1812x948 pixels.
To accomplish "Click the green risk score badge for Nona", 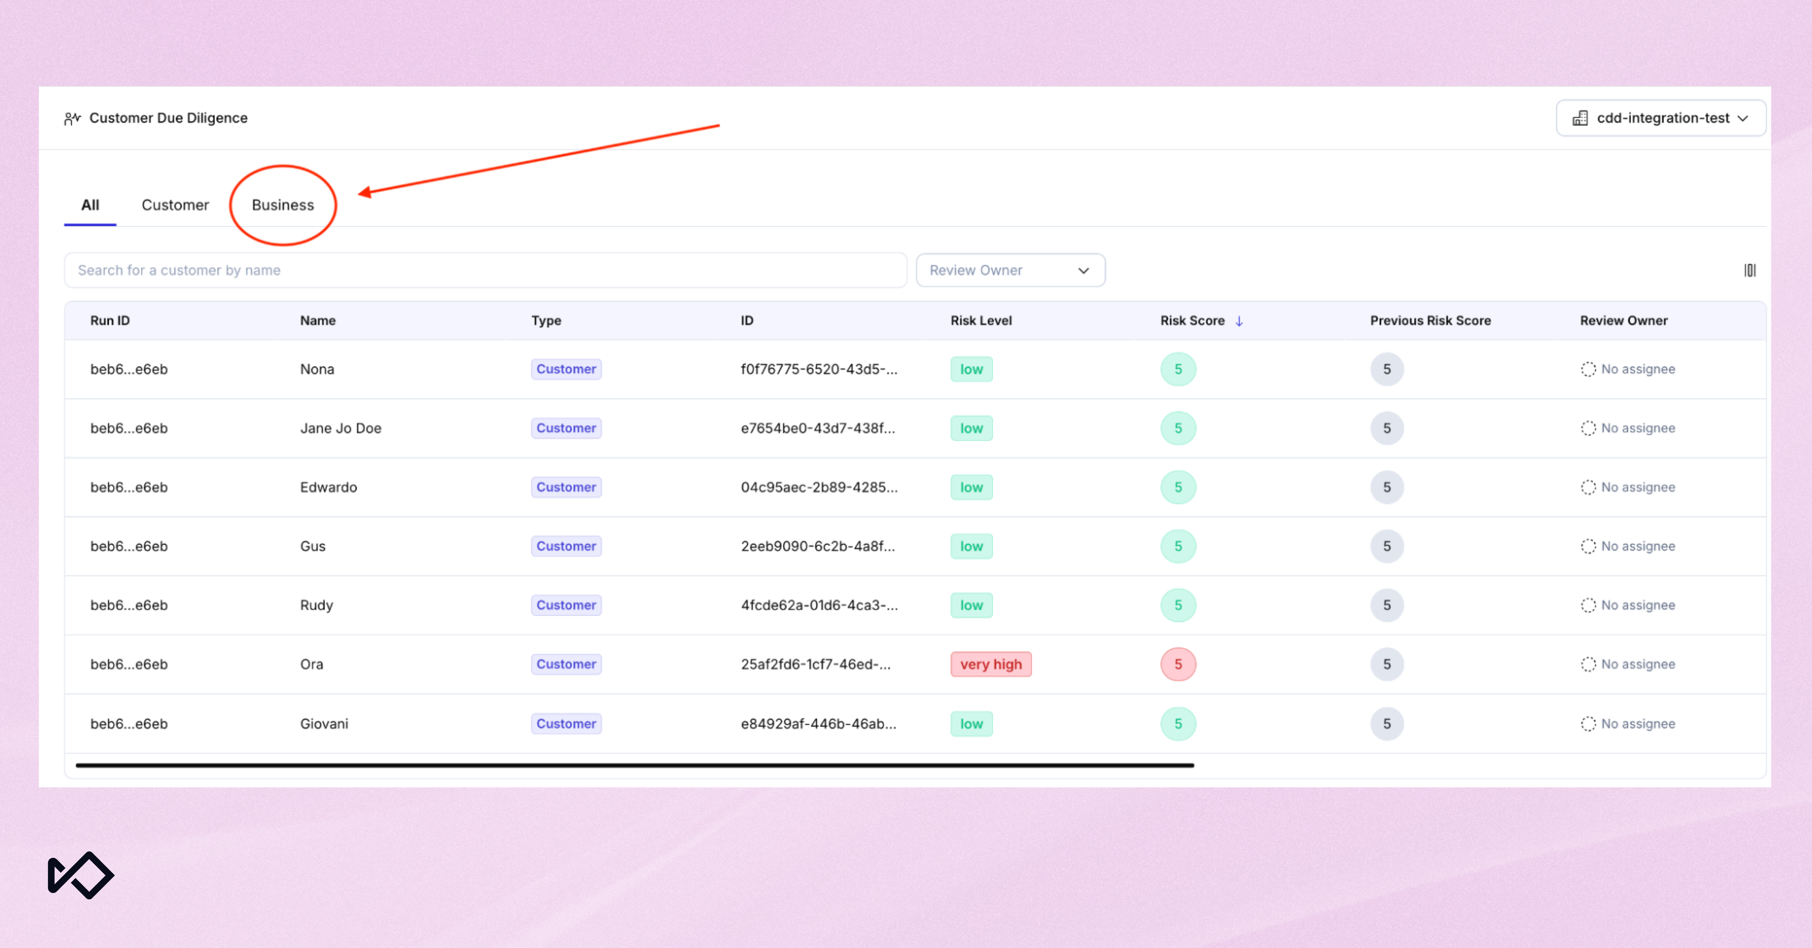I will tap(1178, 369).
